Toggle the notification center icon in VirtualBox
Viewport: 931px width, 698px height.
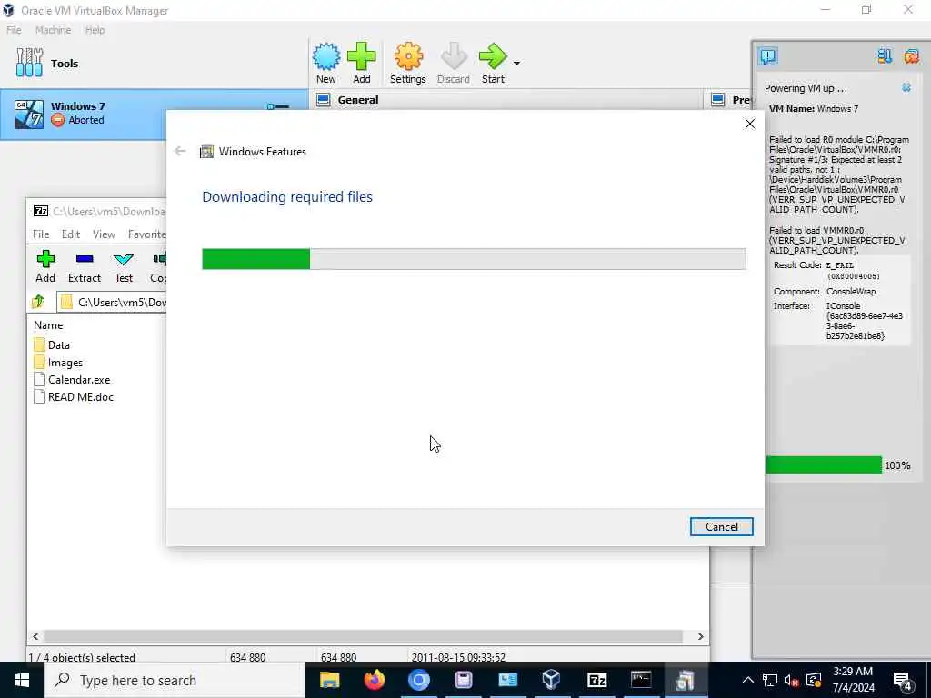767,56
